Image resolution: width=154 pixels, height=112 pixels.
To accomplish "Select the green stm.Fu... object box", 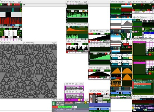I will 61,107.
